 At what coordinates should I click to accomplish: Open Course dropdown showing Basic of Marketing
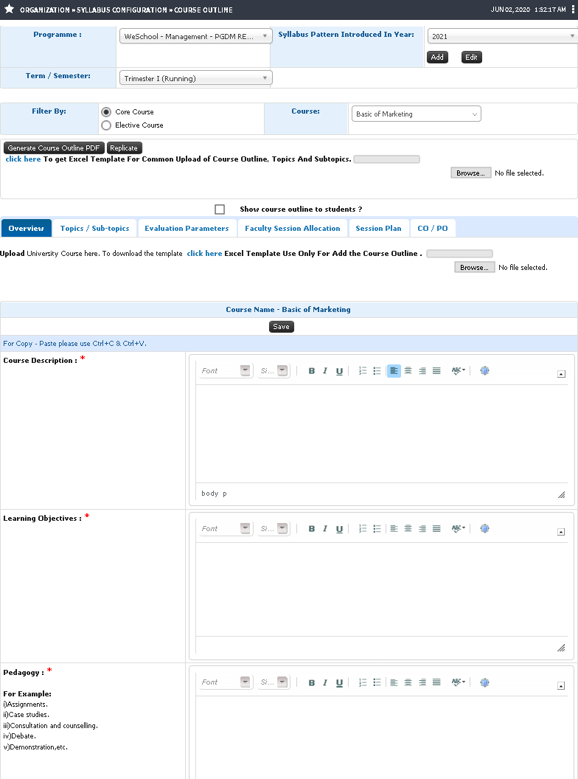tap(416, 114)
